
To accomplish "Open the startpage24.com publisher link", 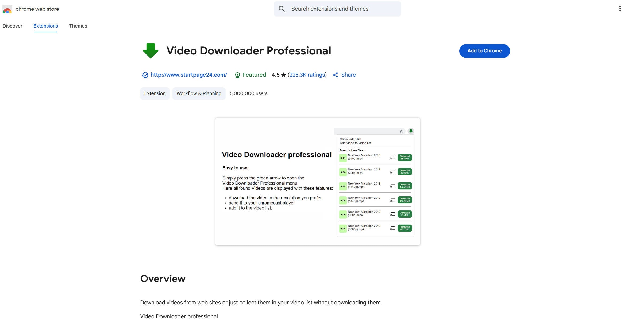I will click(189, 75).
